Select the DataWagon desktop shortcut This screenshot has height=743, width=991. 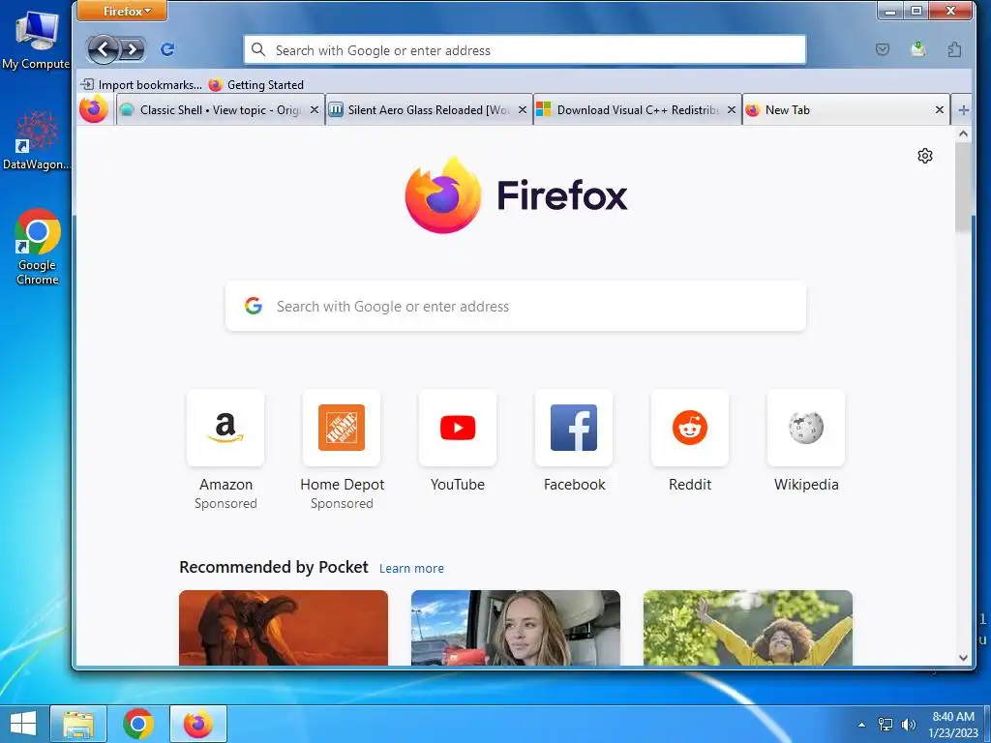click(37, 140)
